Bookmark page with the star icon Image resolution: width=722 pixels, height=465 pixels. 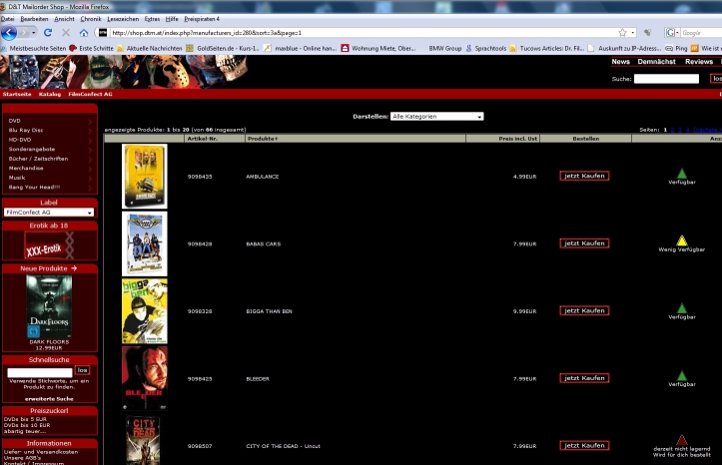click(622, 33)
